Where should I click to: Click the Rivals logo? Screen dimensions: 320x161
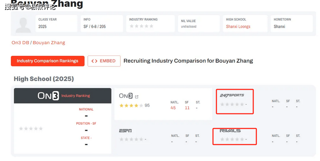click(x=230, y=131)
